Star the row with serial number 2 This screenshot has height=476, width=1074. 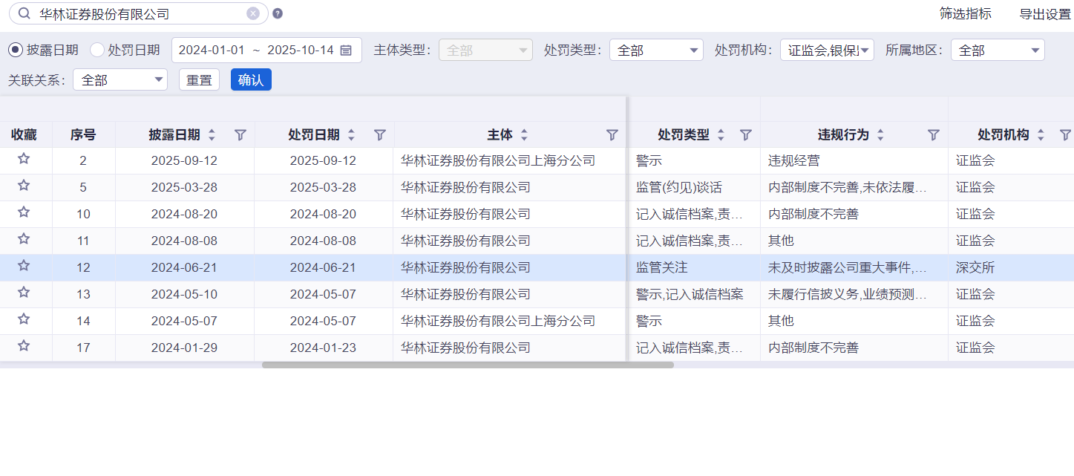pyautogui.click(x=24, y=159)
